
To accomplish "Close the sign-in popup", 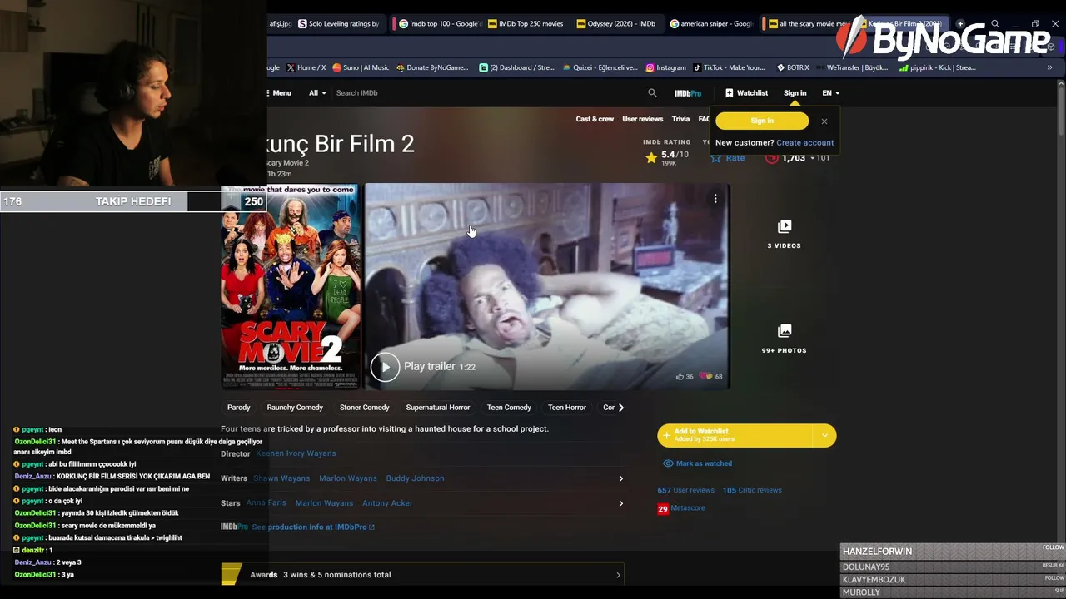I will [x=824, y=121].
